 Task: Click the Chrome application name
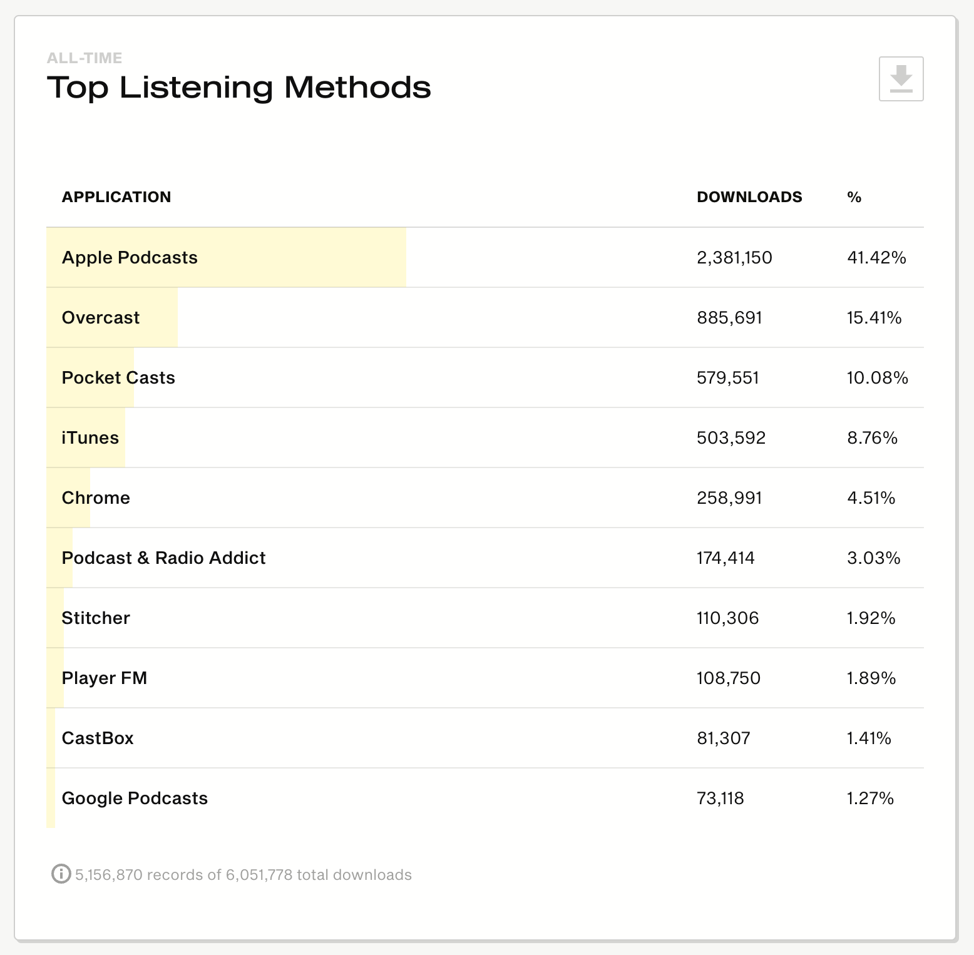[x=96, y=498]
